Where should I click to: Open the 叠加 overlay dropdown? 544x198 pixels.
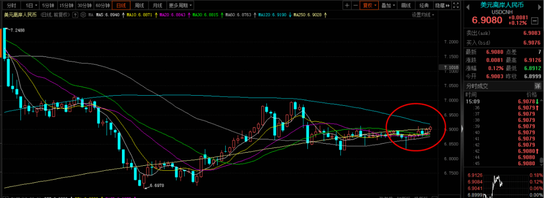coord(388,6)
